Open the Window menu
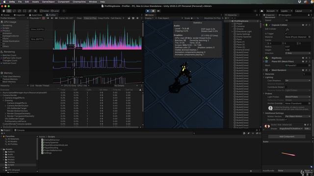The image size is (314, 176). pos(93,2)
